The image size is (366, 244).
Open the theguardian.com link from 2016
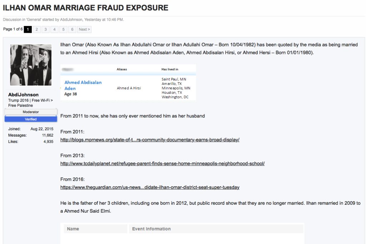point(150,187)
